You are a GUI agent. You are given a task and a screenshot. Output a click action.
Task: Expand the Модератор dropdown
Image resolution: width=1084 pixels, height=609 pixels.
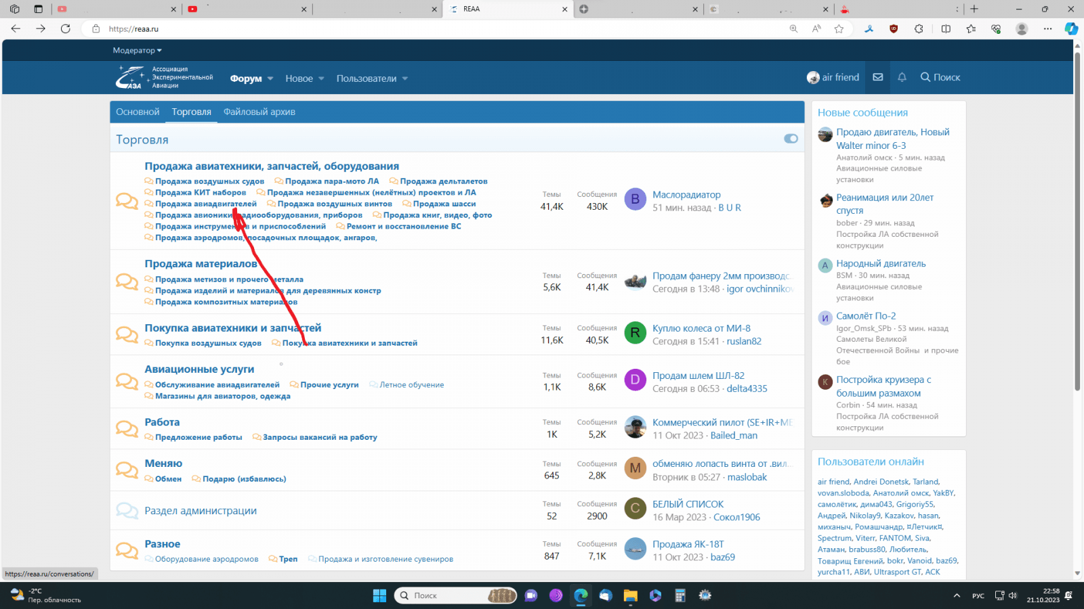(x=138, y=50)
